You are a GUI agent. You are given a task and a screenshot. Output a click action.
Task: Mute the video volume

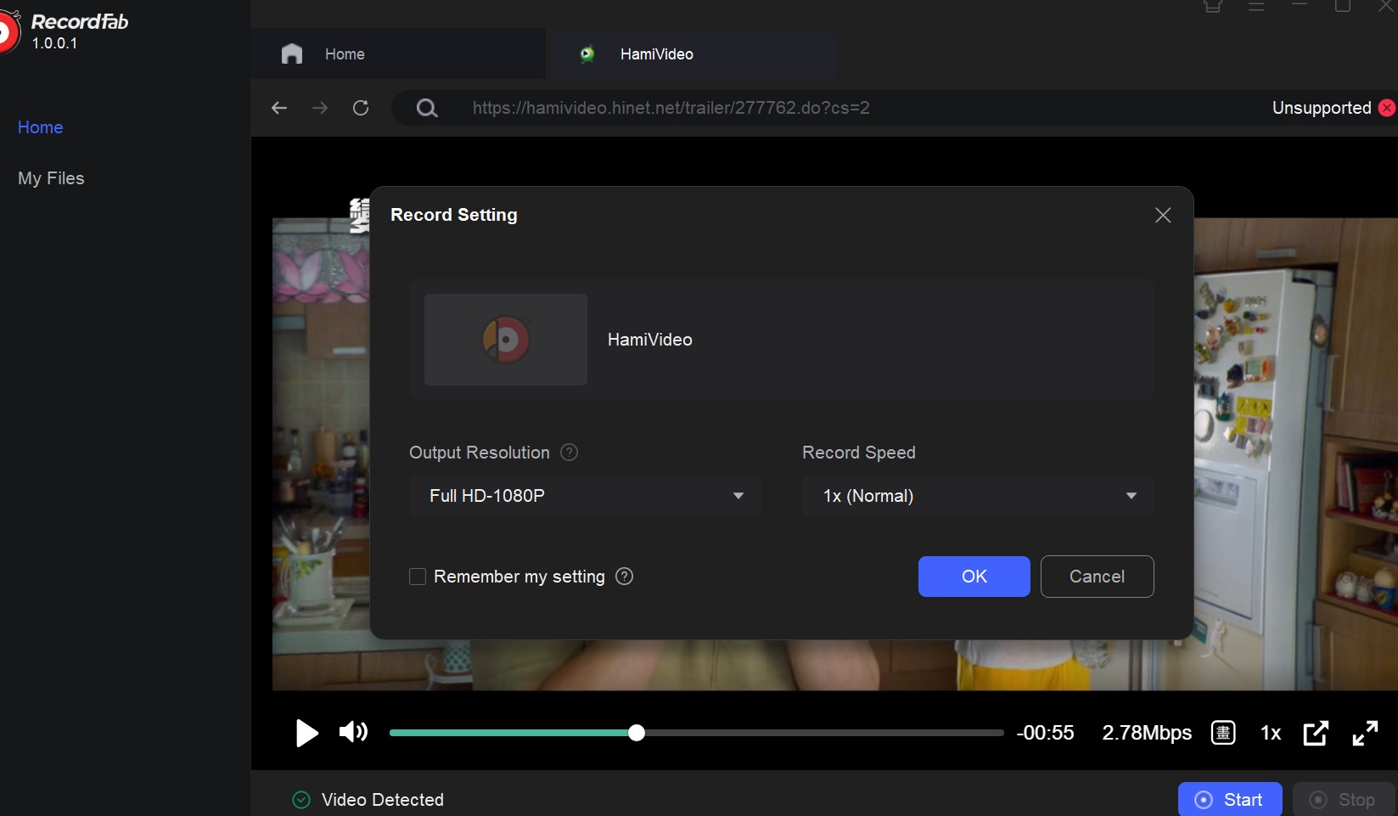click(353, 732)
